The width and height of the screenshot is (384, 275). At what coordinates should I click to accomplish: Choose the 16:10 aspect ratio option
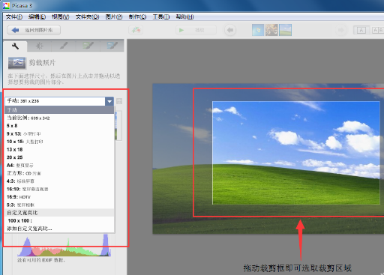pos(59,189)
